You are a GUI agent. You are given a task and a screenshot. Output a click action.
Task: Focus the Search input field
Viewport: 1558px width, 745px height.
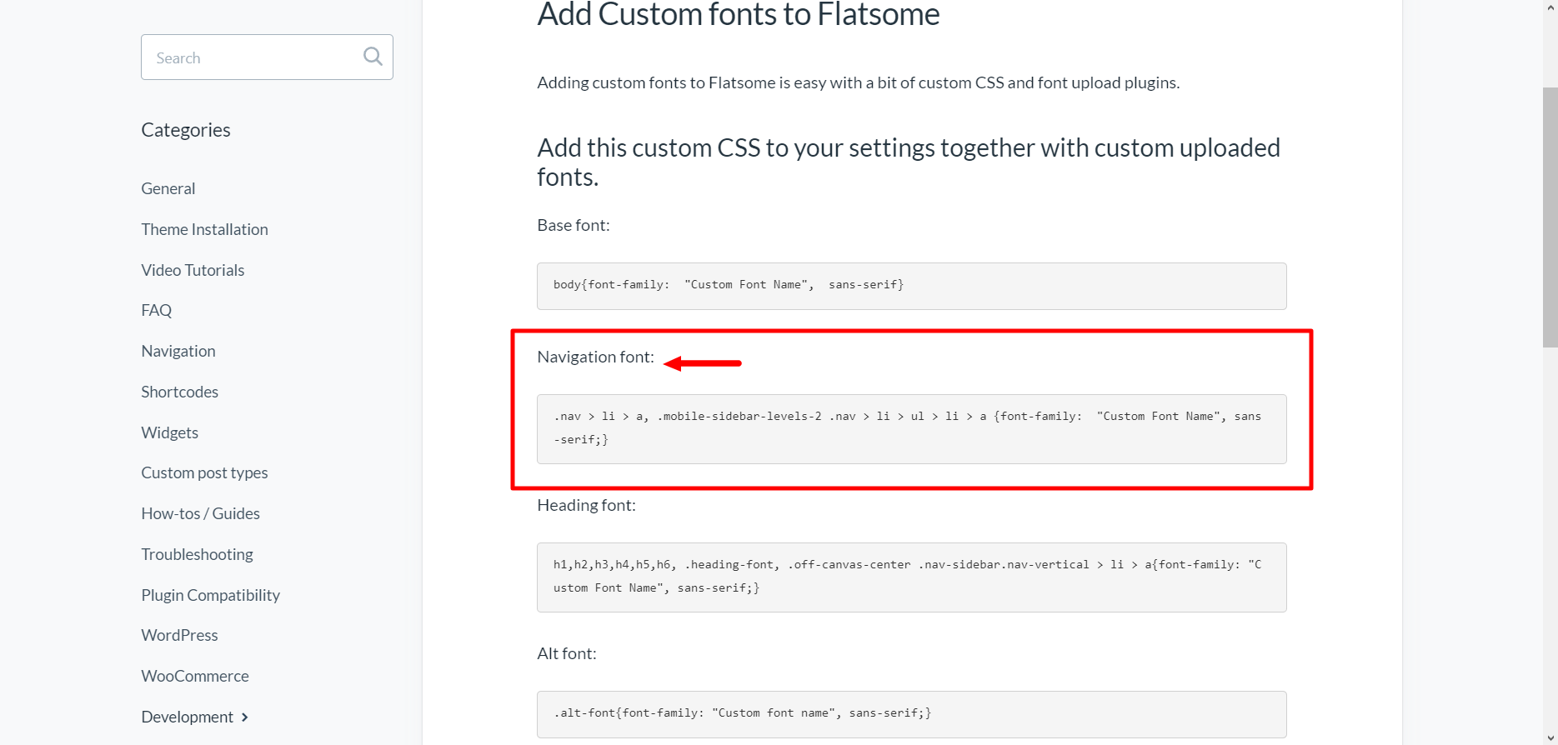[x=267, y=57]
